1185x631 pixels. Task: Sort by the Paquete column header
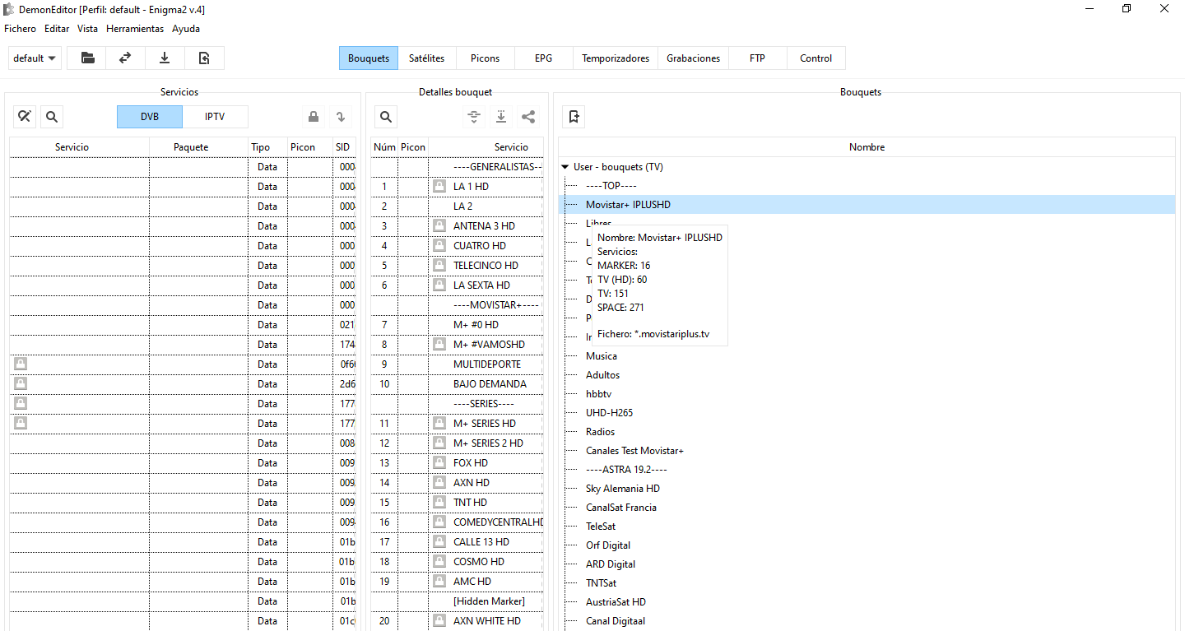(x=191, y=147)
